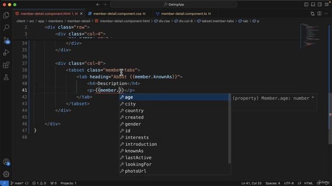Select 'id' suggestion in autocomplete list
This screenshot has height=186, width=332.
pyautogui.click(x=174, y=131)
